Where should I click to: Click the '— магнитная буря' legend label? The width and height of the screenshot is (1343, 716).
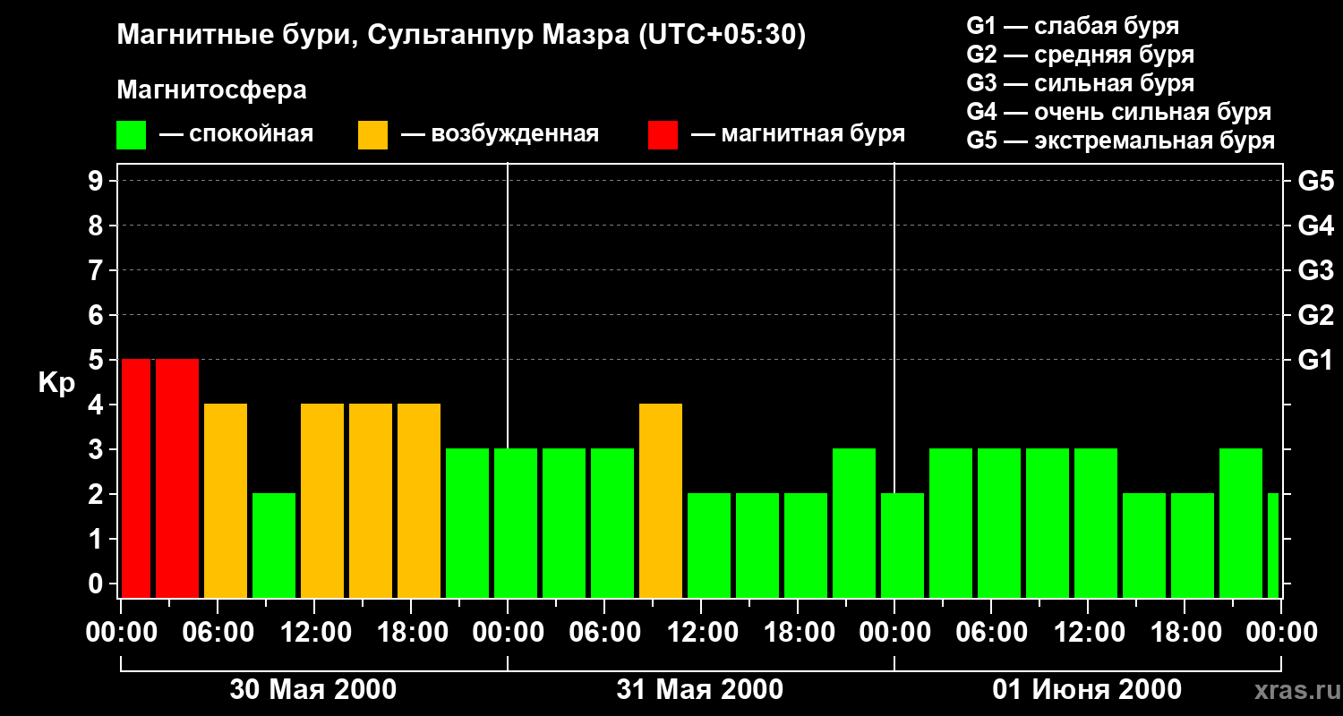(798, 134)
